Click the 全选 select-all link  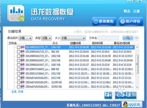click(14, 92)
